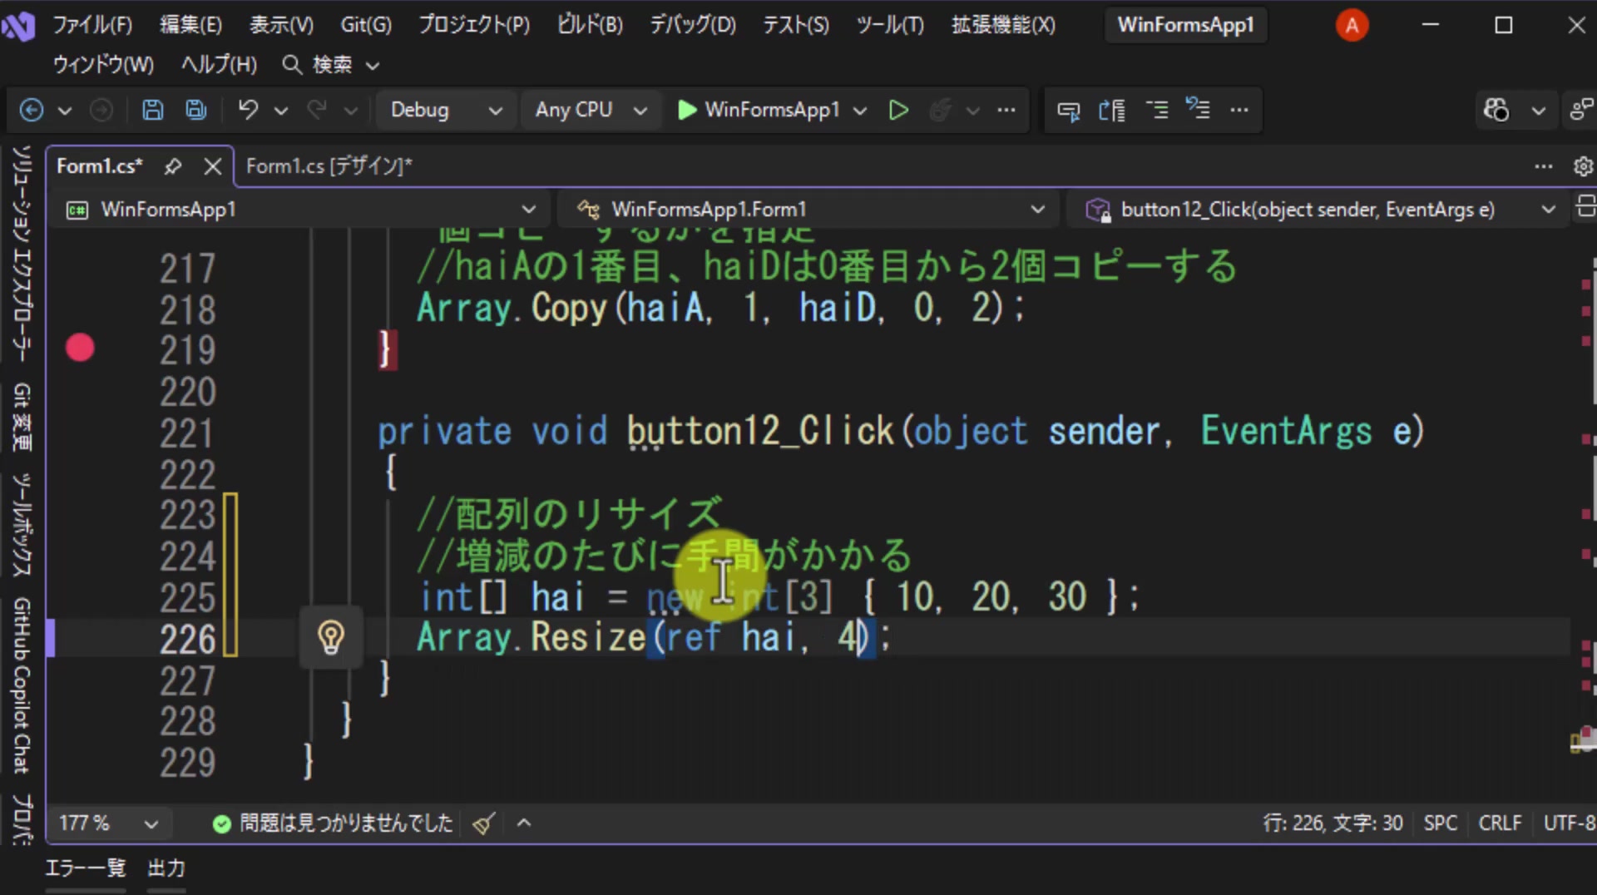Toggle pin on the Form1.cs tab
Image resolution: width=1597 pixels, height=895 pixels.
click(173, 166)
